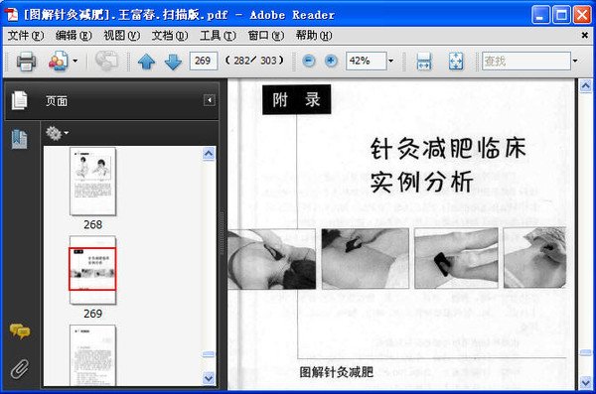Go to next page with down arrow
Image resolution: width=596 pixels, height=394 pixels.
pos(173,62)
